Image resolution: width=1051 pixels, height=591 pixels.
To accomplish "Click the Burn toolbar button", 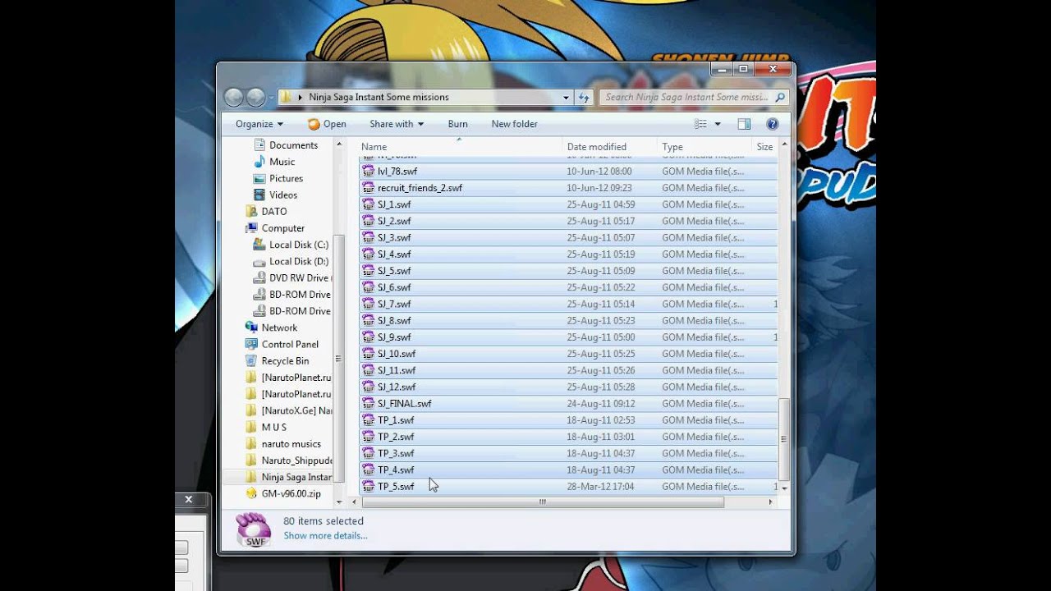I will 458,124.
